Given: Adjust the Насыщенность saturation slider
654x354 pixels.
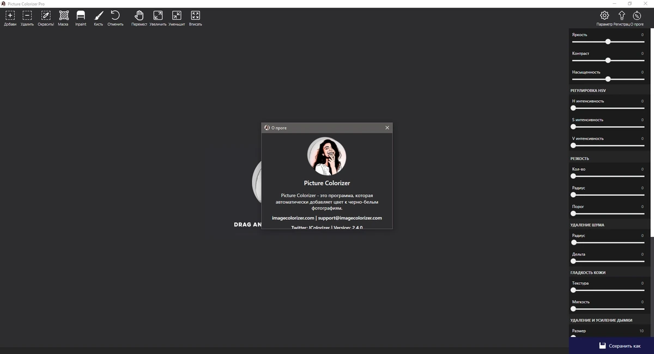Looking at the screenshot, I should [608, 79].
